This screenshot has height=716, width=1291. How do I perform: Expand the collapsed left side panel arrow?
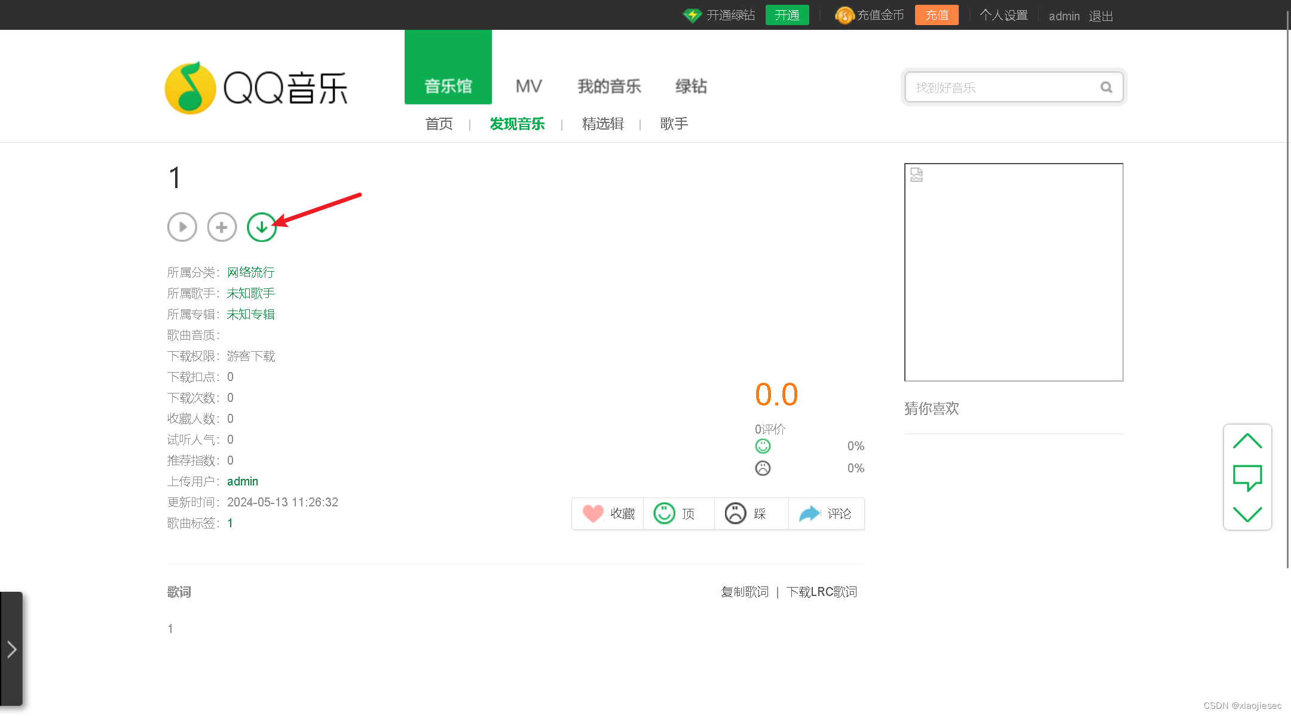click(x=13, y=650)
